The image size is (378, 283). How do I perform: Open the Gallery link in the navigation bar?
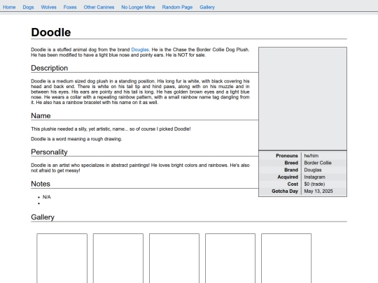(x=207, y=7)
